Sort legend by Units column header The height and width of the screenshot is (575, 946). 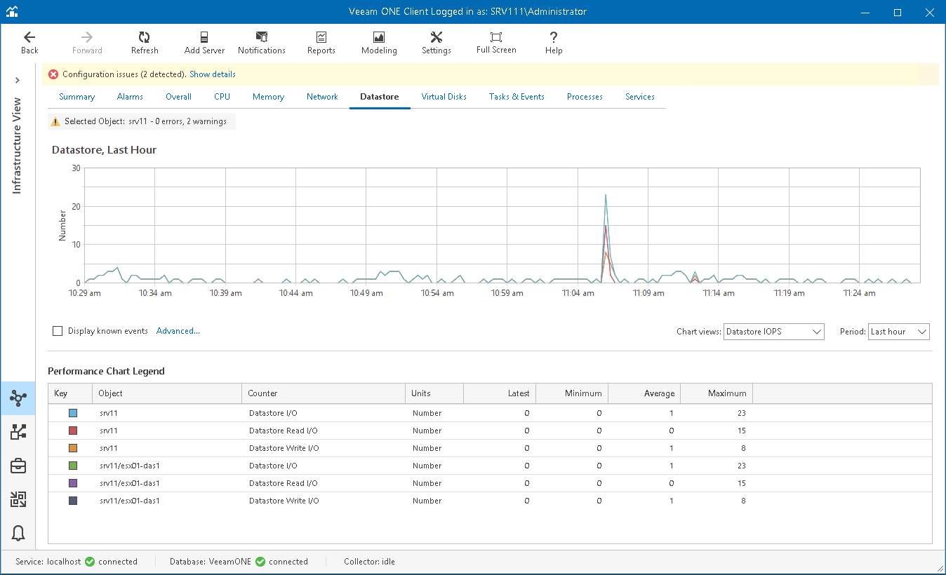click(434, 393)
